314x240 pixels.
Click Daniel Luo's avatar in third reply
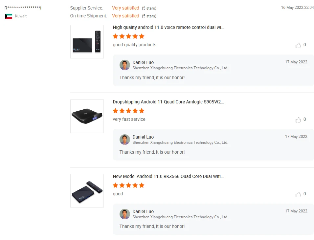pyautogui.click(x=125, y=214)
